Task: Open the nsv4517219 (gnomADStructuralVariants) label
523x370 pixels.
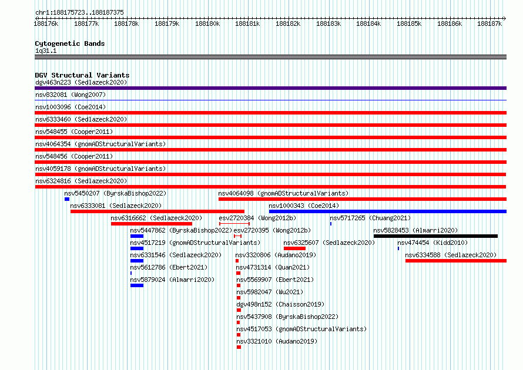Action: (x=195, y=243)
